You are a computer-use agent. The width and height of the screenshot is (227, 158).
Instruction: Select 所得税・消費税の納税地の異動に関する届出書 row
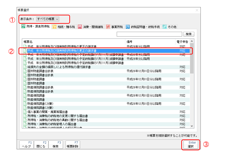tap(106, 120)
